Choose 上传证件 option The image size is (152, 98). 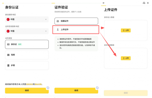point(76,30)
